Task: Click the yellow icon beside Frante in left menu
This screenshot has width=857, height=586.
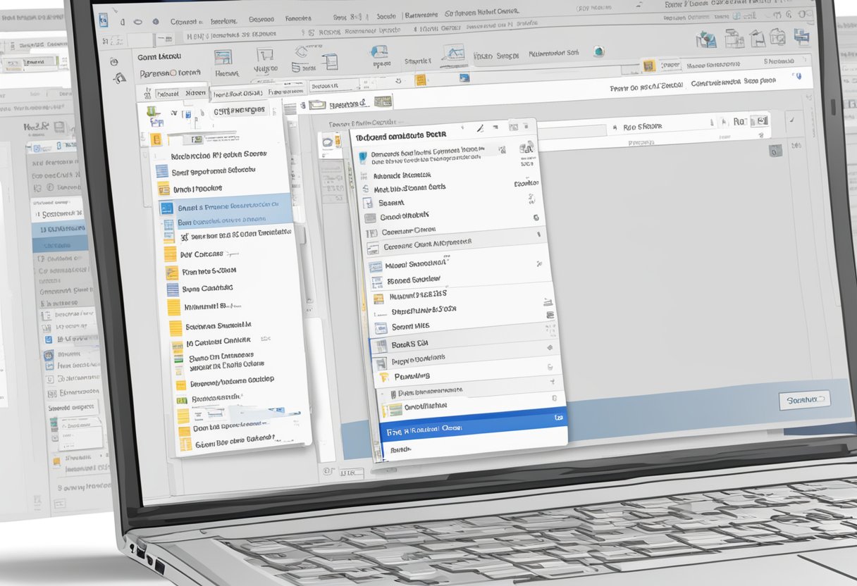Action: tap(171, 272)
